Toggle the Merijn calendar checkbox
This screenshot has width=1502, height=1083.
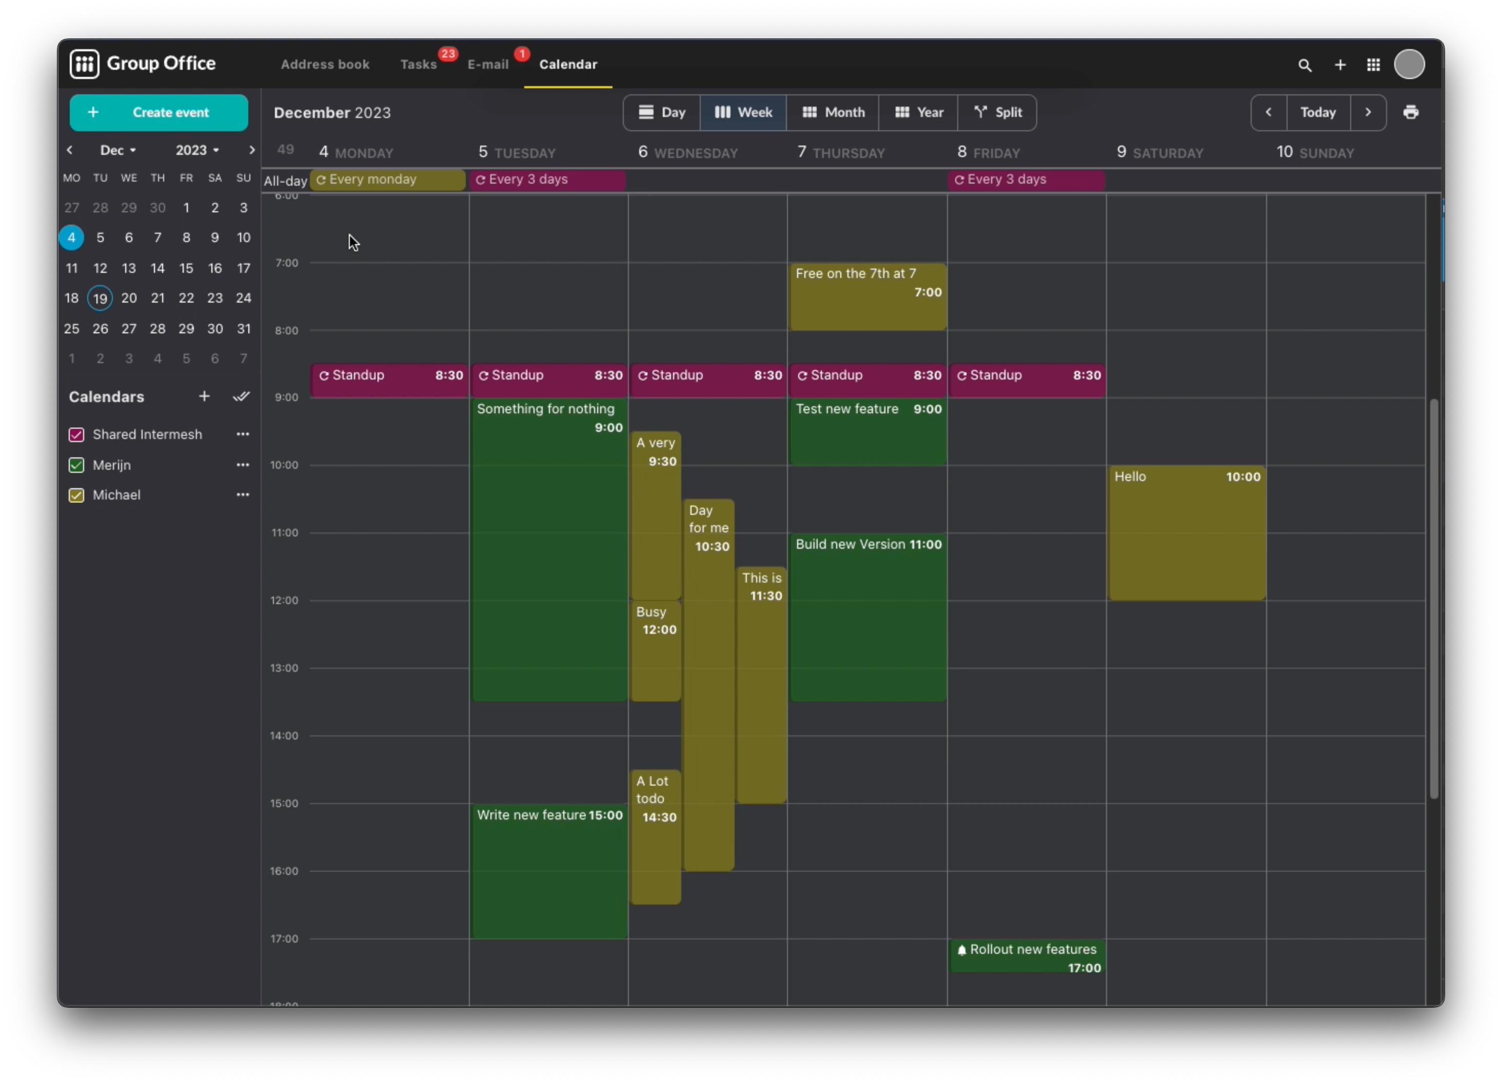(x=76, y=465)
